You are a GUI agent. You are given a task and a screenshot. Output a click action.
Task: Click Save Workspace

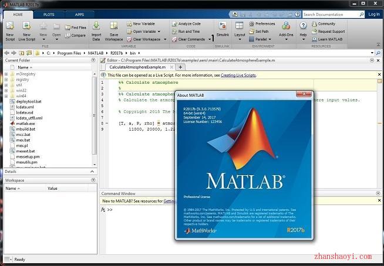[x=114, y=31]
